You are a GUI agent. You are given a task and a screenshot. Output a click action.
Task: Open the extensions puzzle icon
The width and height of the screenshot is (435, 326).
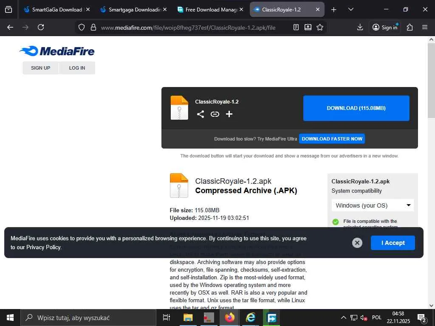pos(410,27)
